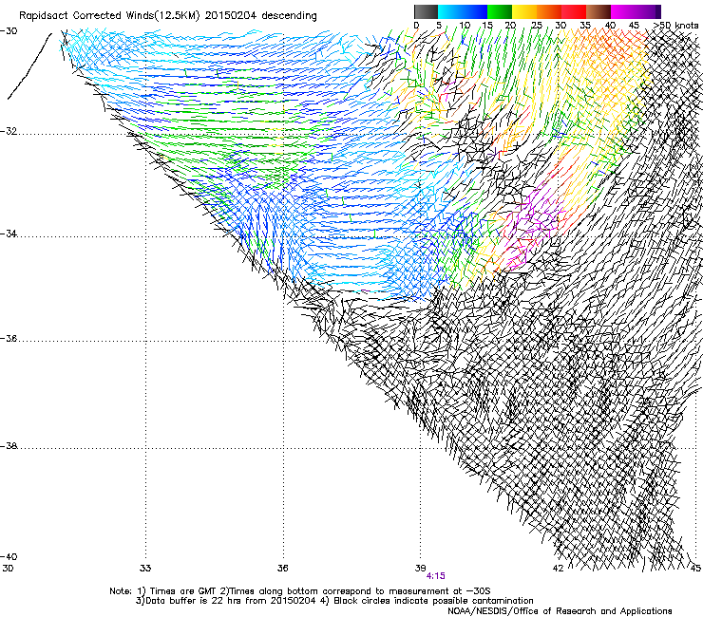703x617 pixels.
Task: Click the '-36' latitude axis label
Action: click(9, 339)
